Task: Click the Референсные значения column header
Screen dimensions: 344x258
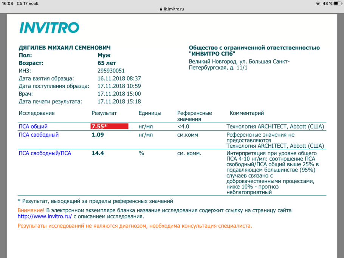Action: [x=194, y=116]
